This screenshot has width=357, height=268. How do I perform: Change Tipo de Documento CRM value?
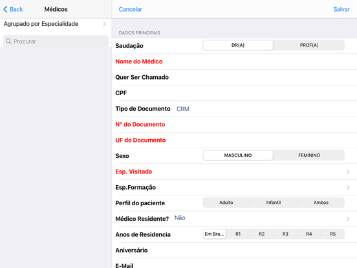183,109
